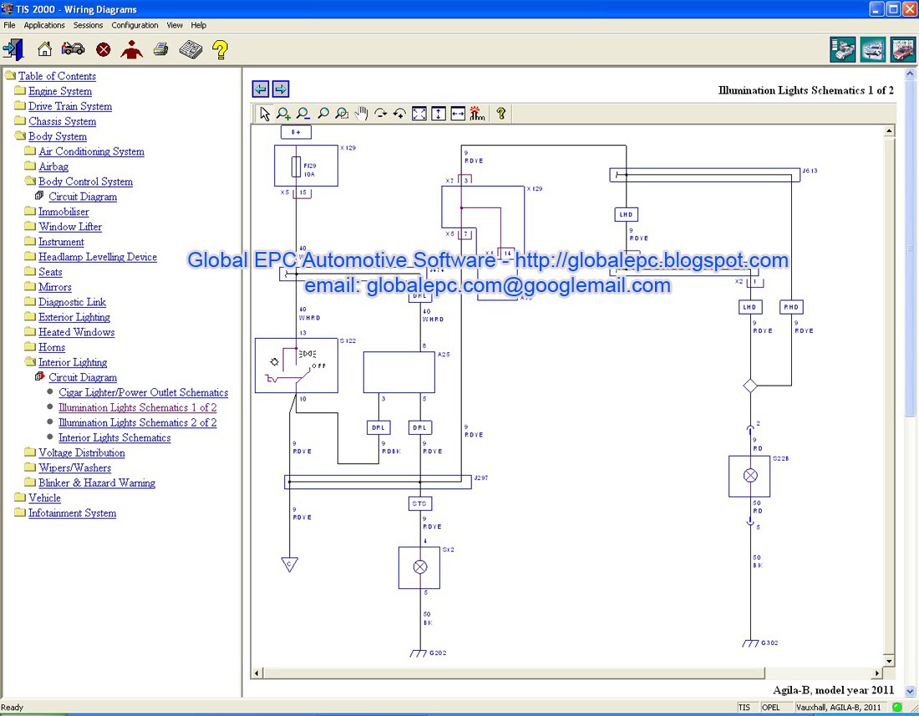This screenshot has height=716, width=919.
Task: Go to home page via house icon
Action: (44, 50)
